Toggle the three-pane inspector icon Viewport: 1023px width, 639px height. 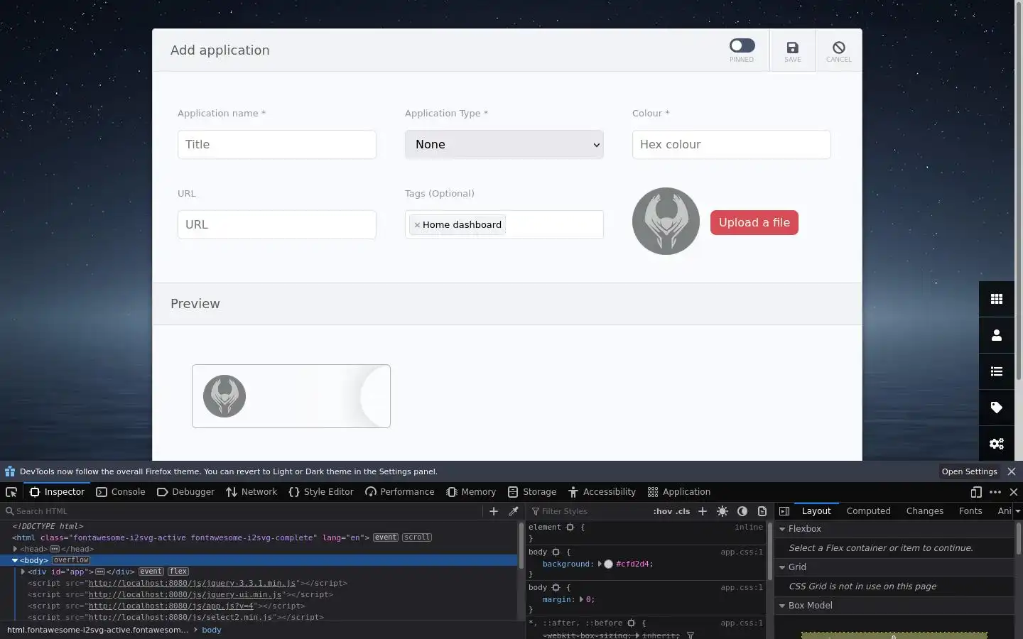tap(784, 511)
